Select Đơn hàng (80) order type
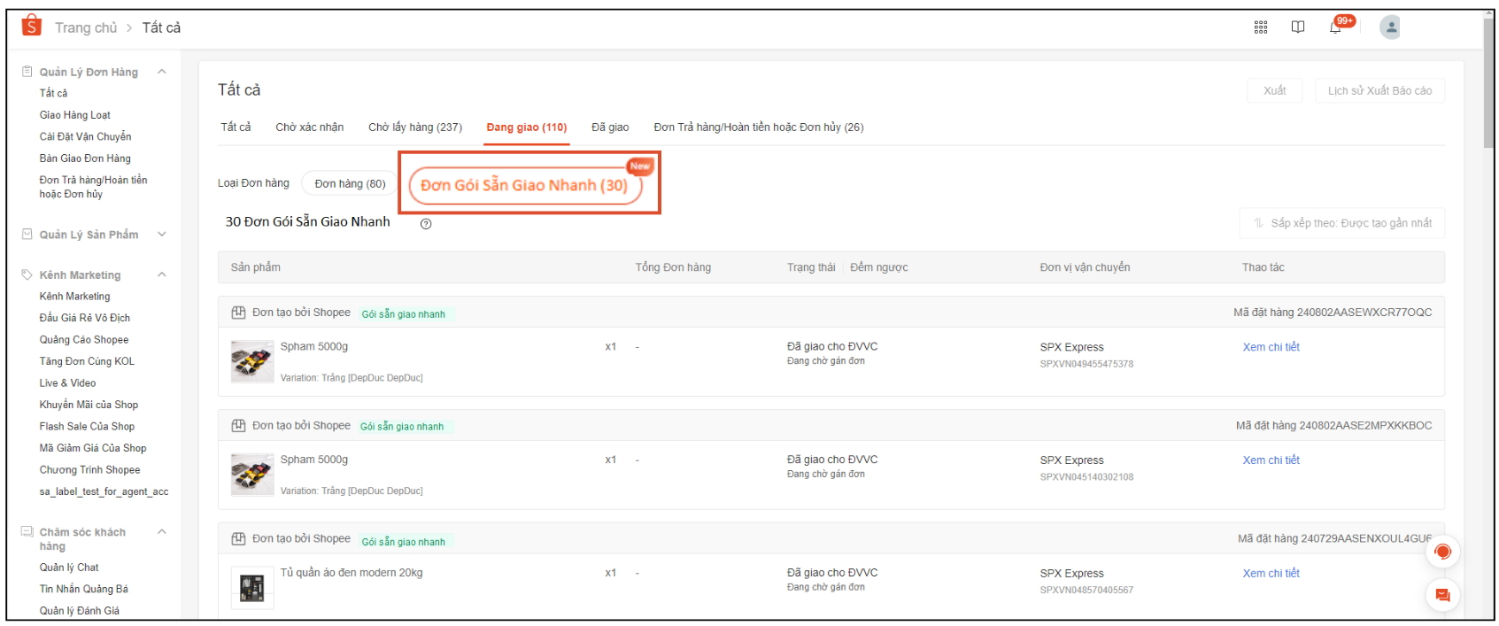This screenshot has width=1499, height=626. 350,184
